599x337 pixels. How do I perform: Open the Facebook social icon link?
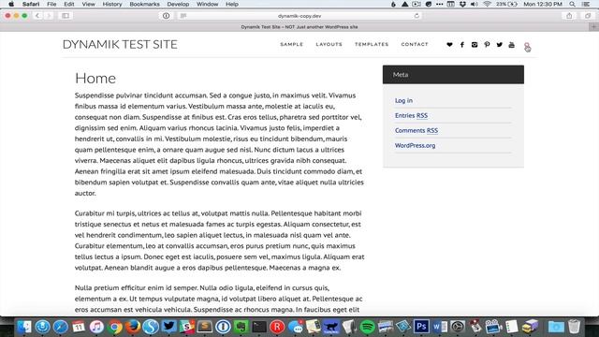[x=461, y=45]
